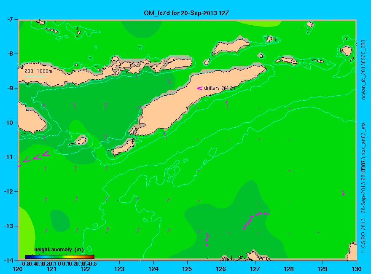Click the magenta drifter legend arrow symbol
The height and width of the screenshot is (274, 371).
point(200,88)
